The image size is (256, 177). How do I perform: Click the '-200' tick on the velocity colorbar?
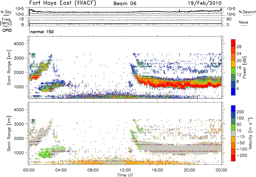pyautogui.click(x=242, y=155)
